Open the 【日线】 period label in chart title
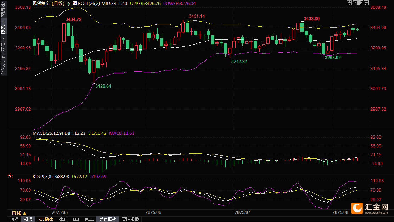This screenshot has width=394, height=222. tap(58, 4)
